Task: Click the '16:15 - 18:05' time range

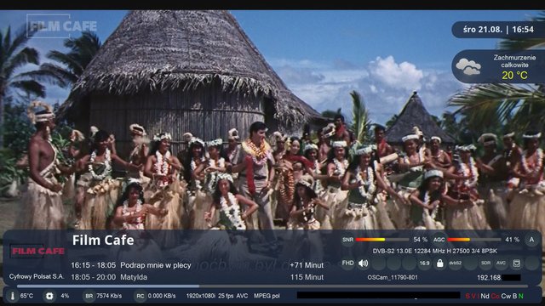Action: point(93,265)
